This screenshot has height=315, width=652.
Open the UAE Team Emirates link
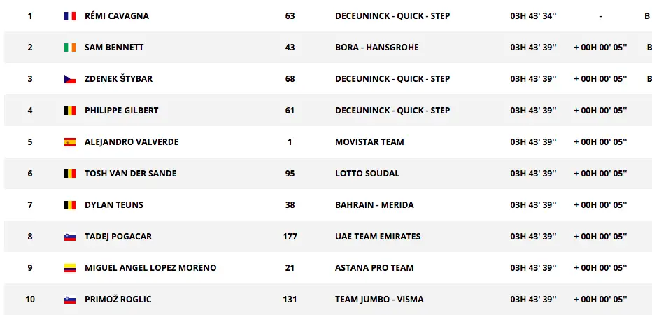(378, 237)
